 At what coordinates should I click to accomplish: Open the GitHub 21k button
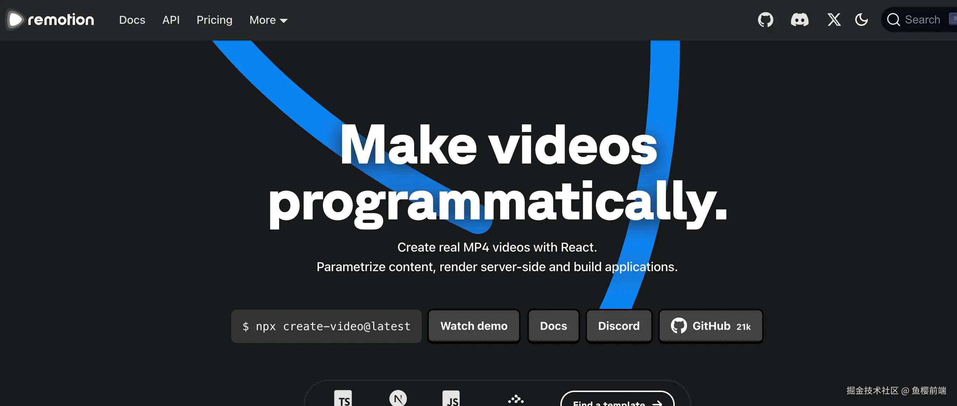tap(710, 326)
